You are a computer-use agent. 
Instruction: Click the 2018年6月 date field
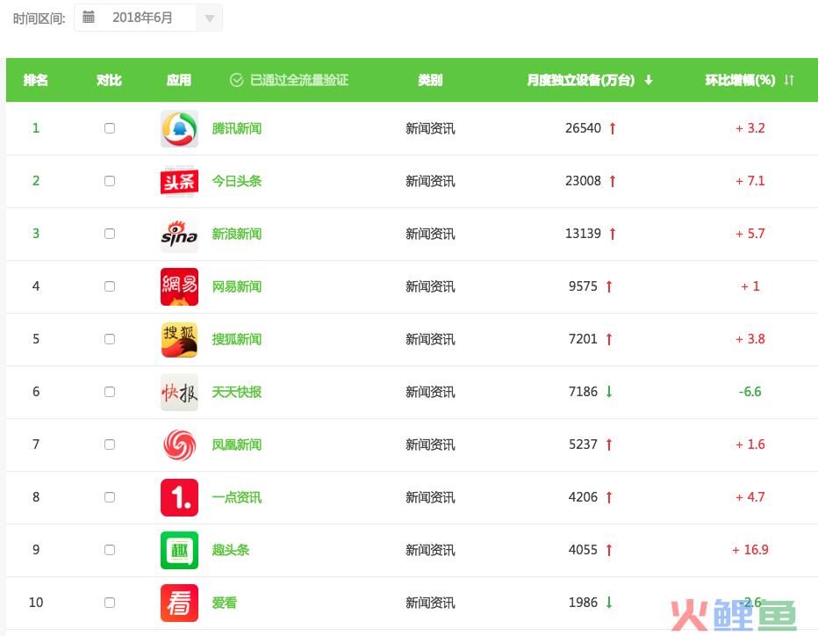tap(148, 18)
